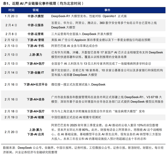Select the 下游-AI+政务 category cell

(36, 99)
